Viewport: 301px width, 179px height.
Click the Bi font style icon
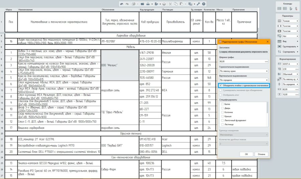[x=279, y=74]
